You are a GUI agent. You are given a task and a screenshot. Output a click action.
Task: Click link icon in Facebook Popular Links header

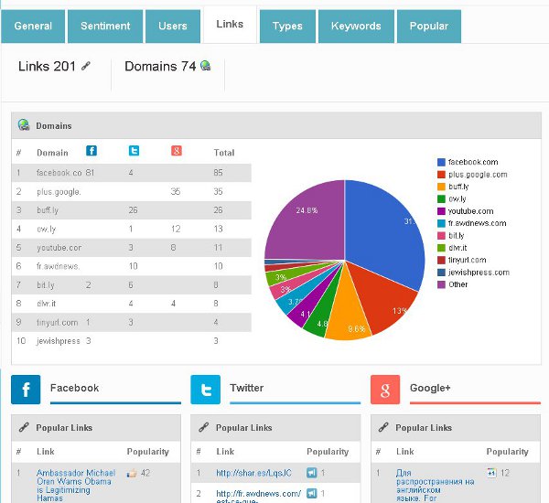tap(24, 427)
